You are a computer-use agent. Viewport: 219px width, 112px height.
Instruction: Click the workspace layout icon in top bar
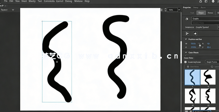pos(206,1)
